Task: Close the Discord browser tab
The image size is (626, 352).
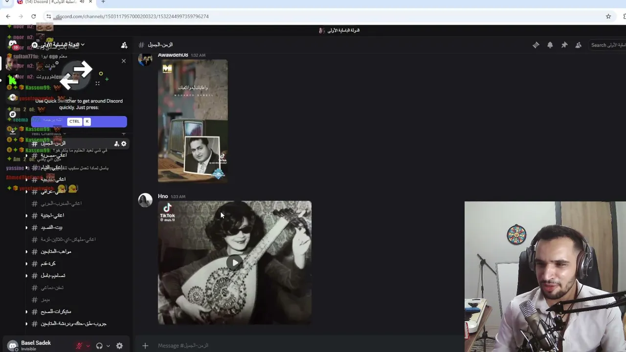Action: [x=90, y=2]
